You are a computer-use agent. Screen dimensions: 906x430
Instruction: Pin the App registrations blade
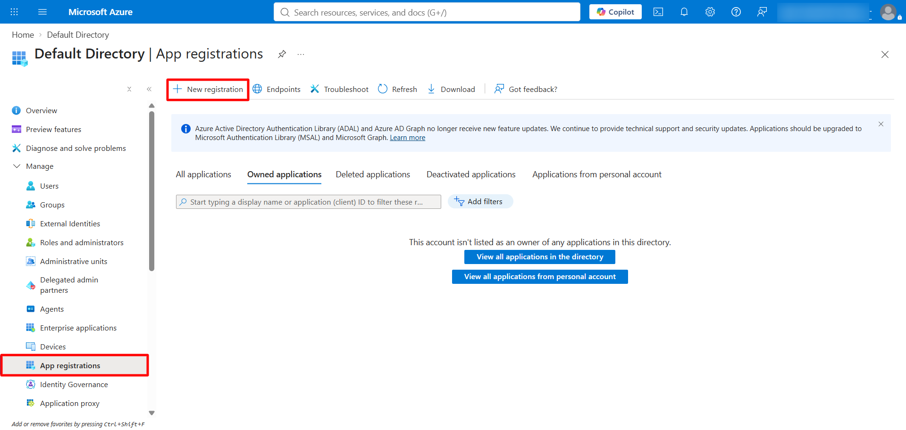click(282, 54)
